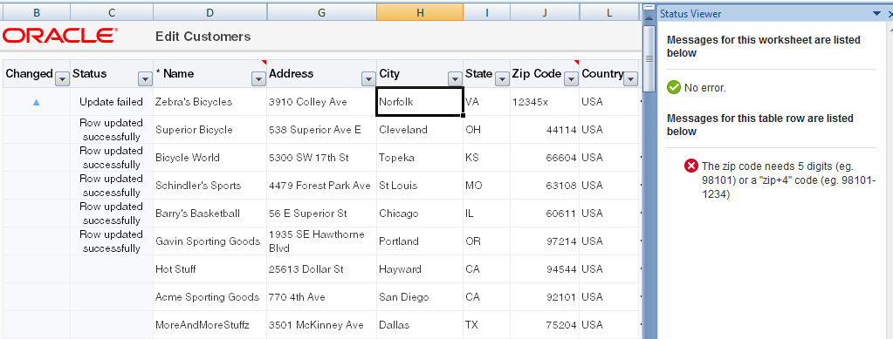Screen dimensions: 893x339
Task: Click zip code 75204 cell
Action: click(x=545, y=325)
